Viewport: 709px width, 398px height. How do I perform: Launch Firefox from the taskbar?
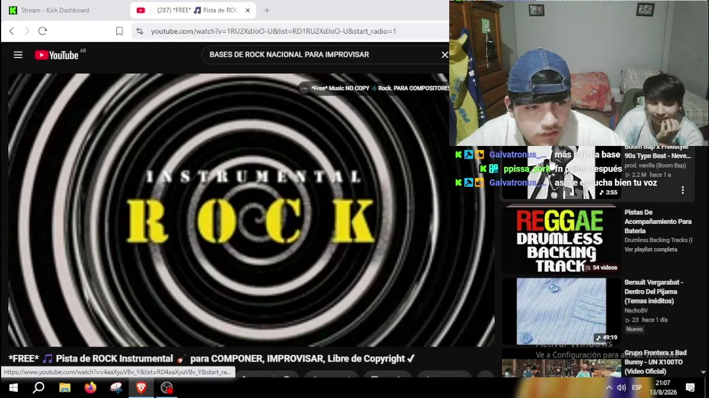click(x=90, y=387)
